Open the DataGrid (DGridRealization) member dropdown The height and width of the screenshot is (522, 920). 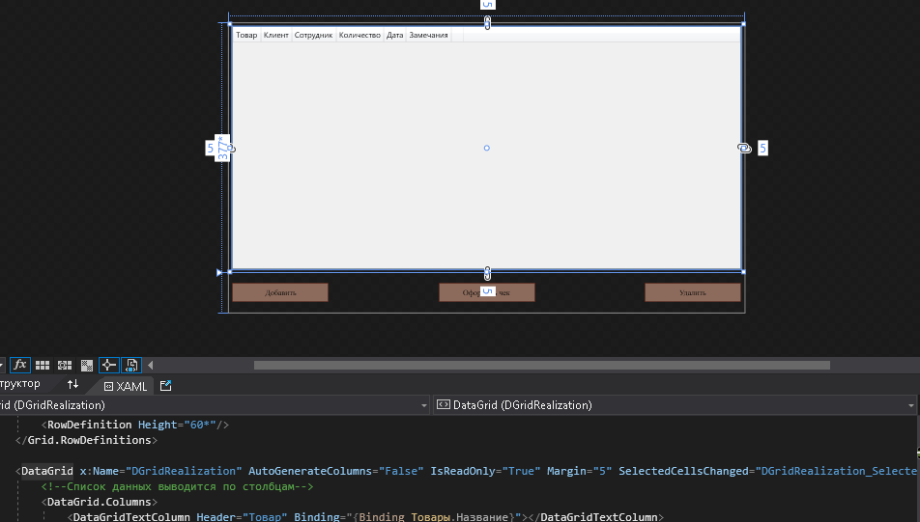click(x=675, y=405)
